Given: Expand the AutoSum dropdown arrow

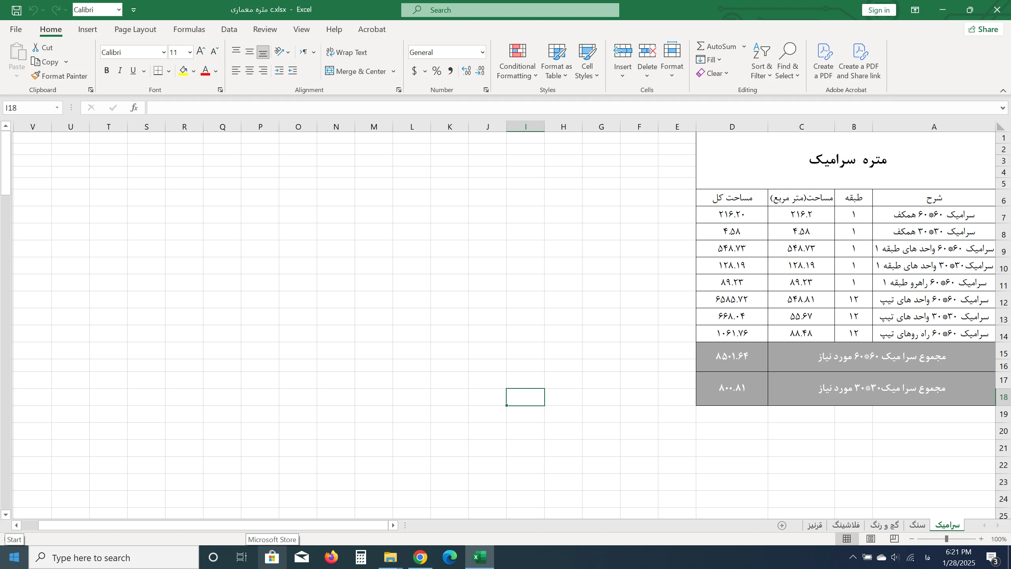Looking at the screenshot, I should pyautogui.click(x=744, y=46).
